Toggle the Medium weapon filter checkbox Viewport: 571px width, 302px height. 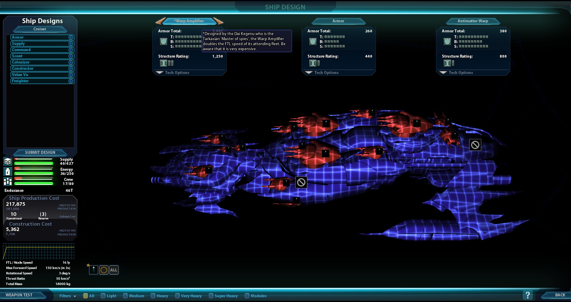[125, 296]
